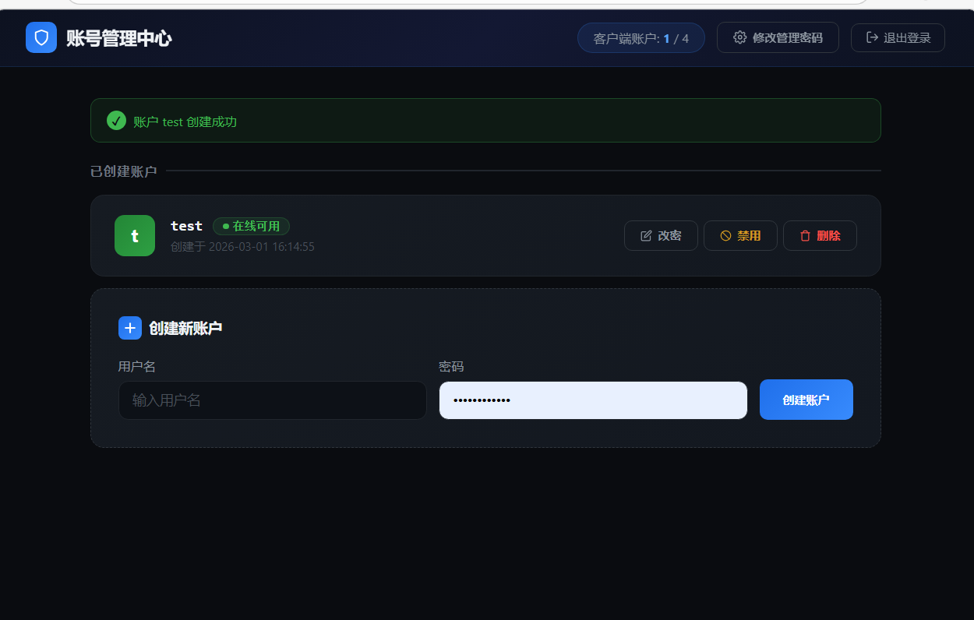Open 修改管理密码 from the header
Viewport: 974px width, 620px height.
click(778, 37)
